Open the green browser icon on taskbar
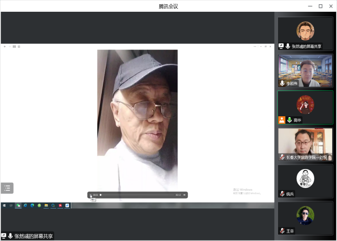The height and width of the screenshot is (241, 337). tap(39, 205)
